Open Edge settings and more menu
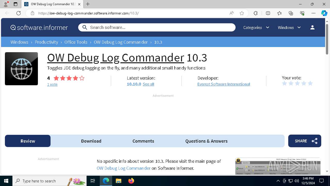The image size is (330, 186). [x=313, y=13]
